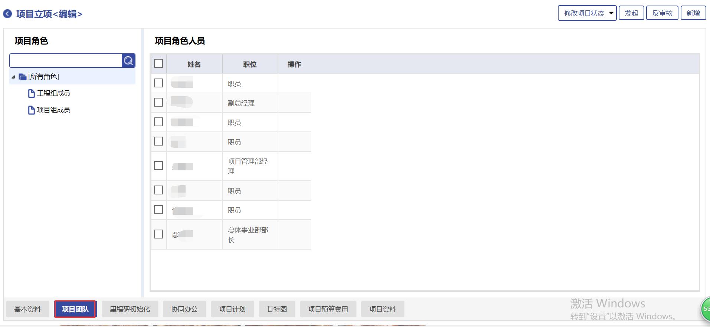This screenshot has width=710, height=327.
Task: Click the document icon beside 项目组成员
Action: pyautogui.click(x=32, y=110)
